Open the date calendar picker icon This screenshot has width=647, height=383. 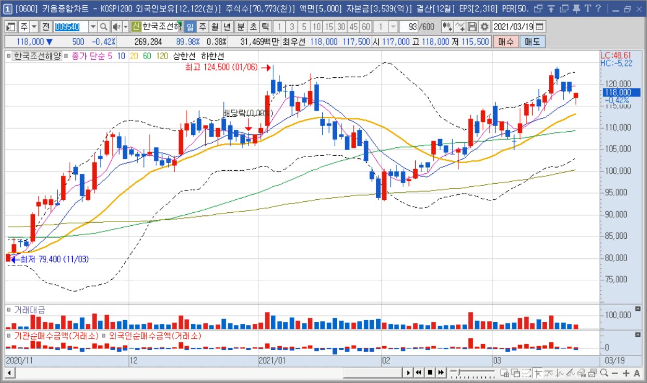tap(540, 27)
